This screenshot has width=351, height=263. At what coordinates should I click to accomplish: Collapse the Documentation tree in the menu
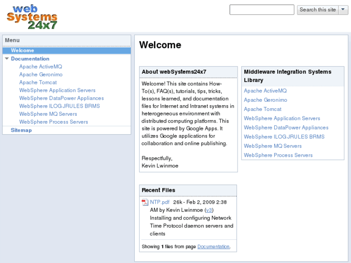tap(7, 59)
